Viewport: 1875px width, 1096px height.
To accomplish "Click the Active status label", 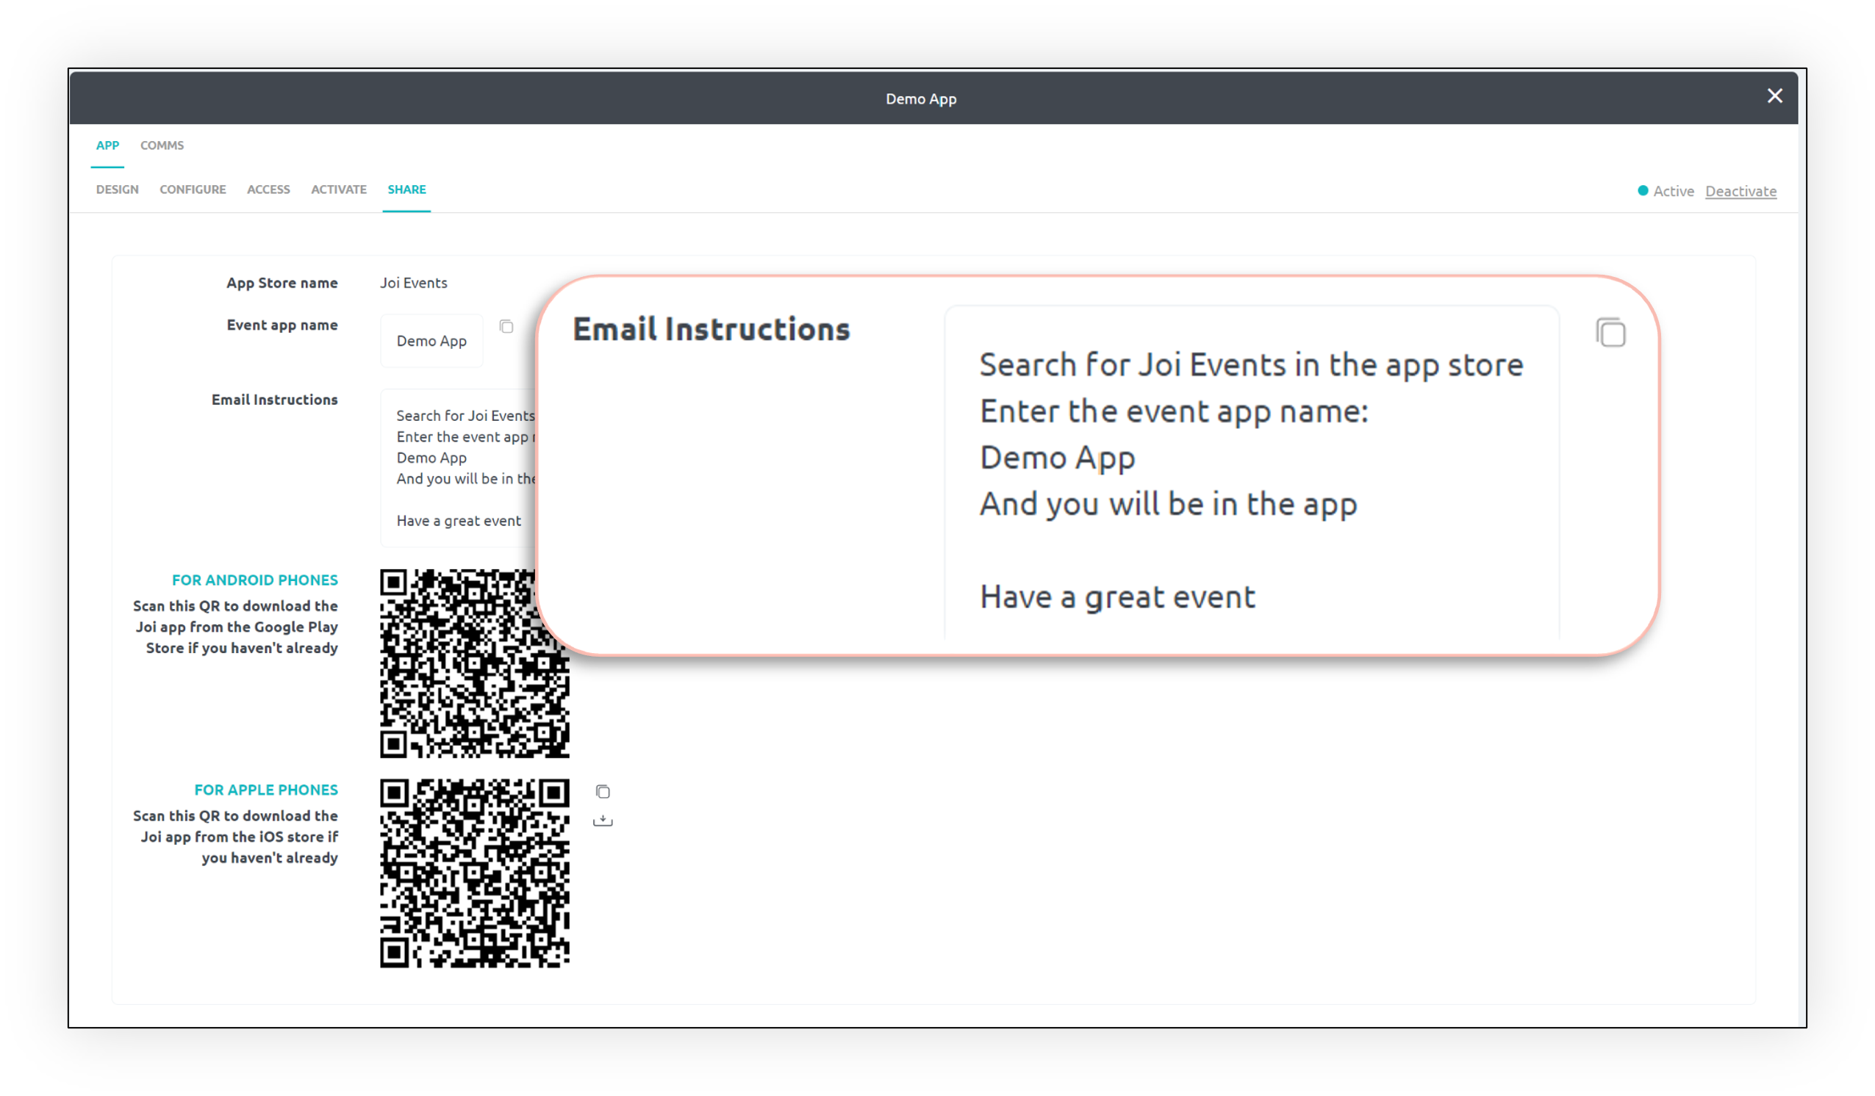I will coord(1673,191).
